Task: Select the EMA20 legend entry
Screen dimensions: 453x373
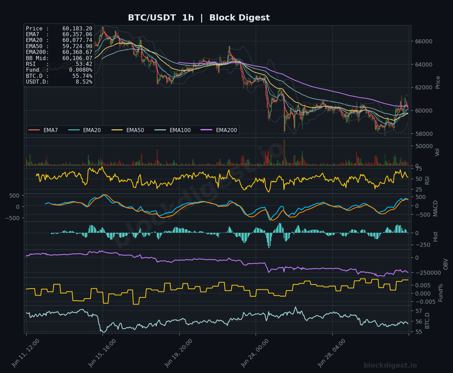Action: coord(85,130)
